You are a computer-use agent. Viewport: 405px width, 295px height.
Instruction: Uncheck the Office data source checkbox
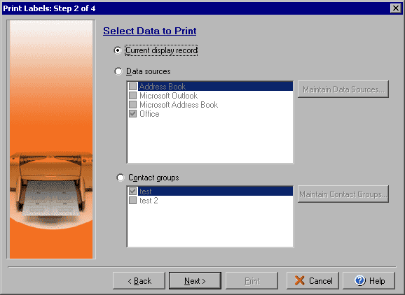[x=132, y=114]
